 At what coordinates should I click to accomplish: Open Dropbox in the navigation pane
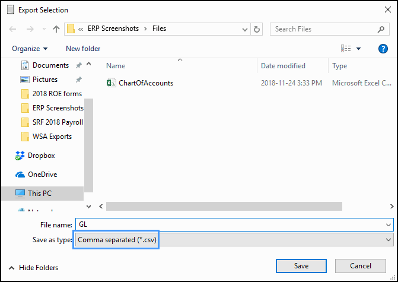(x=41, y=156)
